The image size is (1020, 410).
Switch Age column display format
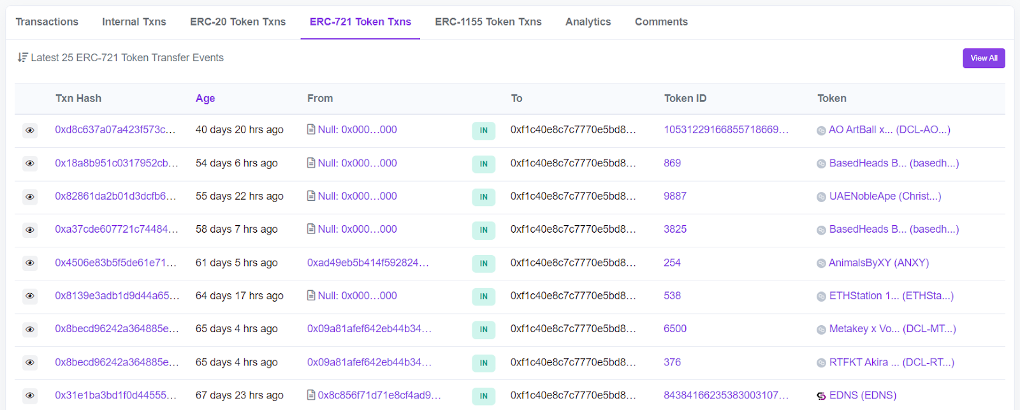coord(205,98)
